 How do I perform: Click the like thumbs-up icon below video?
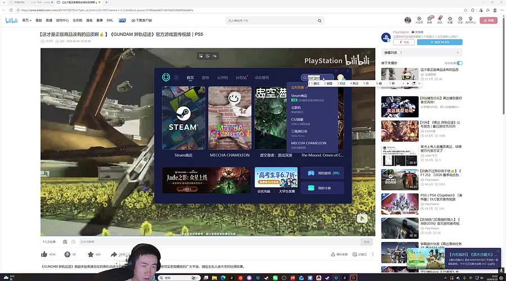pyautogui.click(x=44, y=254)
